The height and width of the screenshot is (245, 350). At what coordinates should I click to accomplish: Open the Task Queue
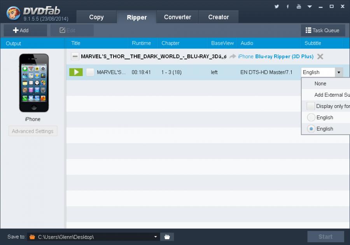point(323,30)
